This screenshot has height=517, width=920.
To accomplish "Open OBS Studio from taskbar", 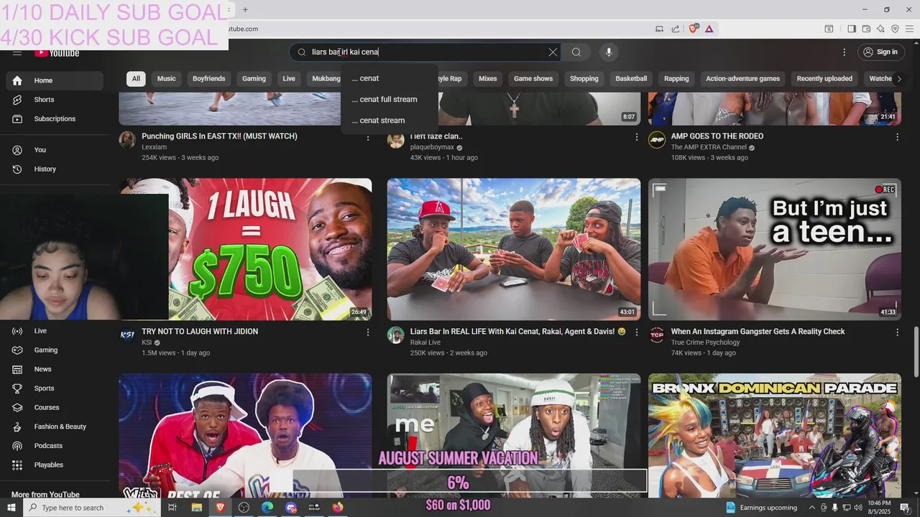I will click(x=244, y=508).
